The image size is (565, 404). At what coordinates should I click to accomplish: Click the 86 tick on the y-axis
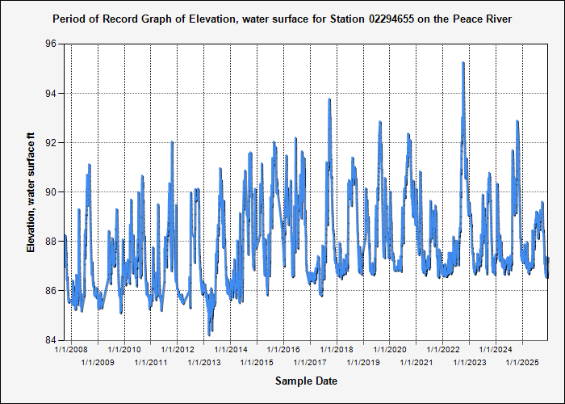click(50, 291)
